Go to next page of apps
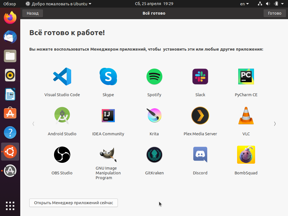 point(275,124)
